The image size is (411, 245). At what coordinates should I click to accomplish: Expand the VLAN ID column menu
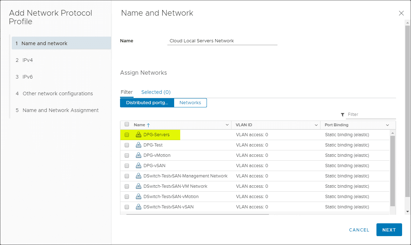pyautogui.click(x=316, y=125)
